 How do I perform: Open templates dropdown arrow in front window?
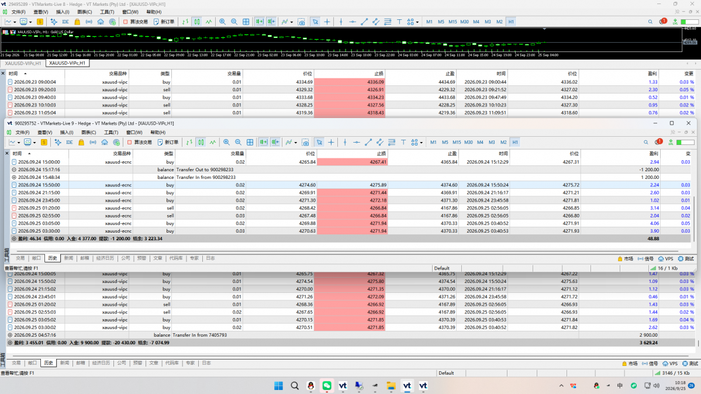[33, 143]
